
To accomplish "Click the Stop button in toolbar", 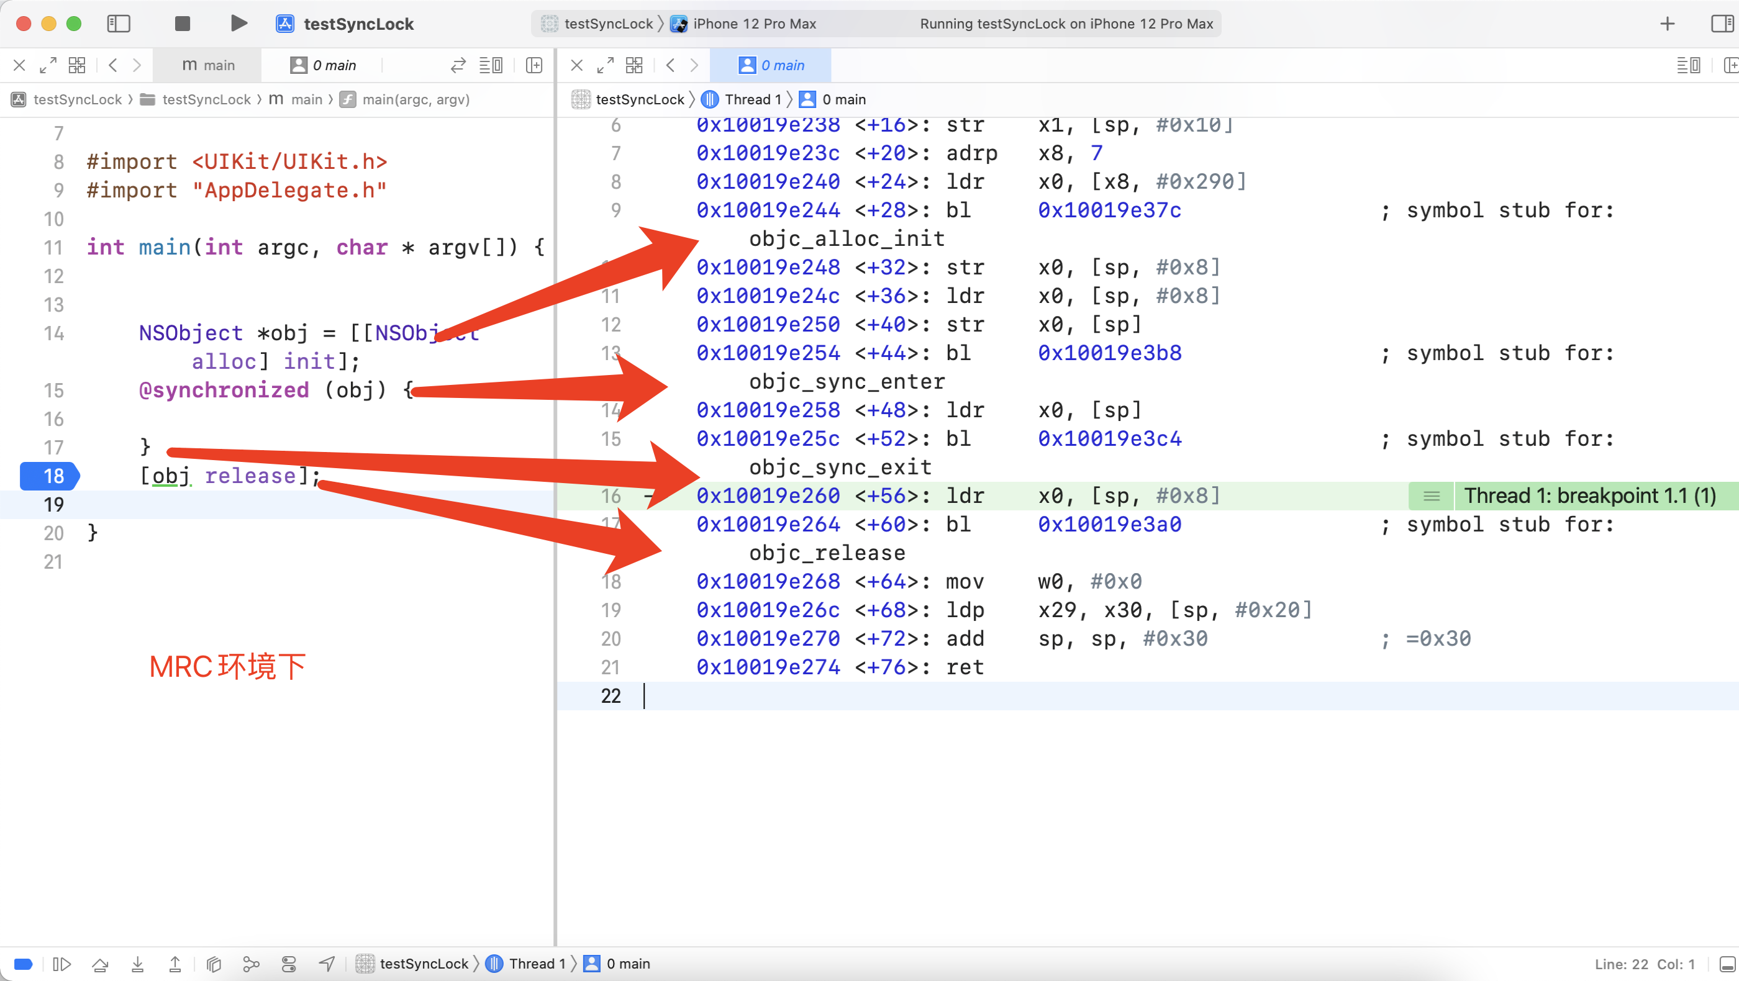I will click(x=182, y=24).
